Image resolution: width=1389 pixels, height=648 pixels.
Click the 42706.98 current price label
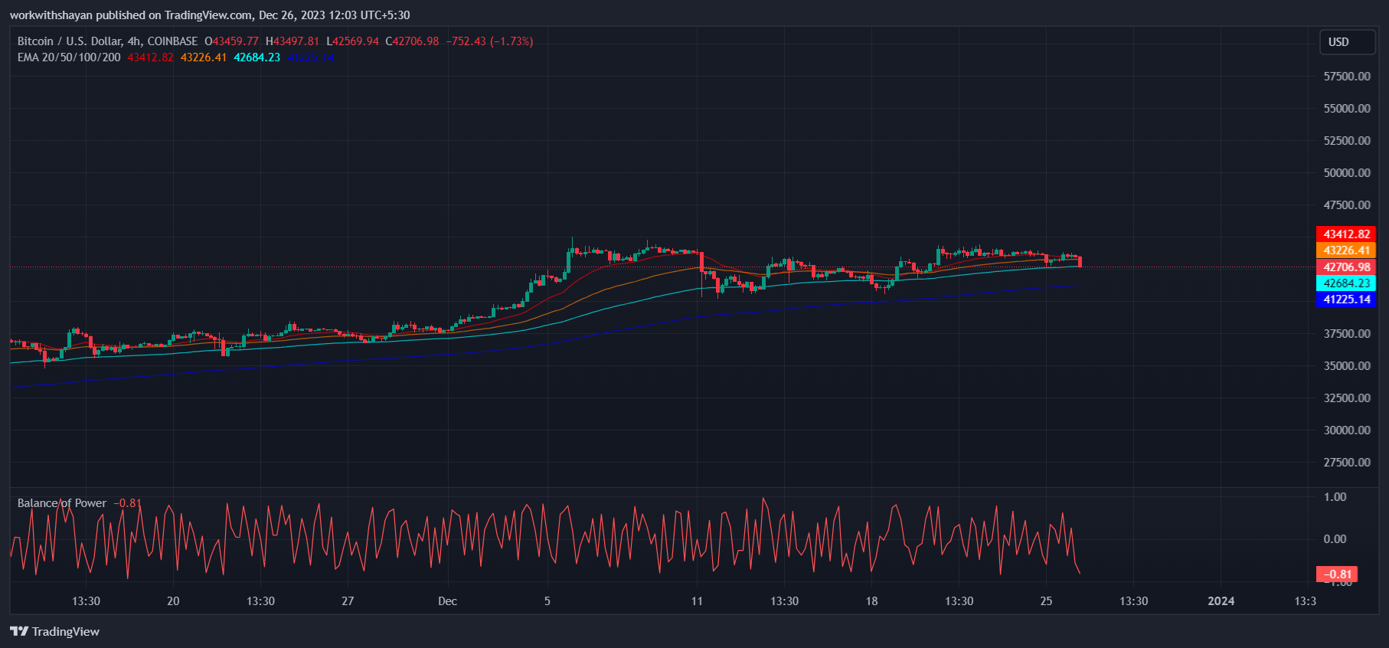point(1346,267)
